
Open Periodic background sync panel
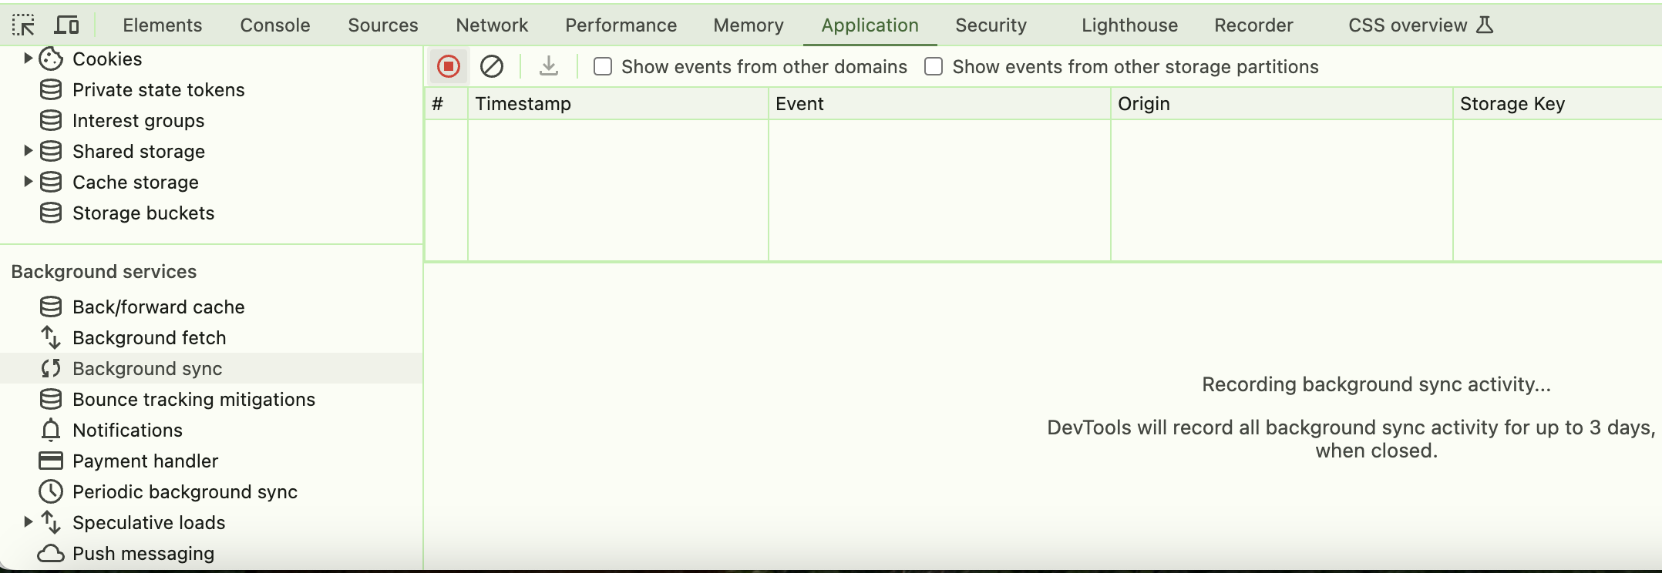pos(185,491)
